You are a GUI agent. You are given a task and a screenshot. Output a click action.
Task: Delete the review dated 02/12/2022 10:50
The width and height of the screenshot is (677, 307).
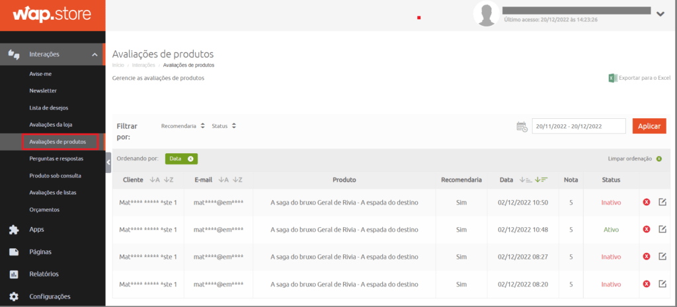[x=647, y=202]
